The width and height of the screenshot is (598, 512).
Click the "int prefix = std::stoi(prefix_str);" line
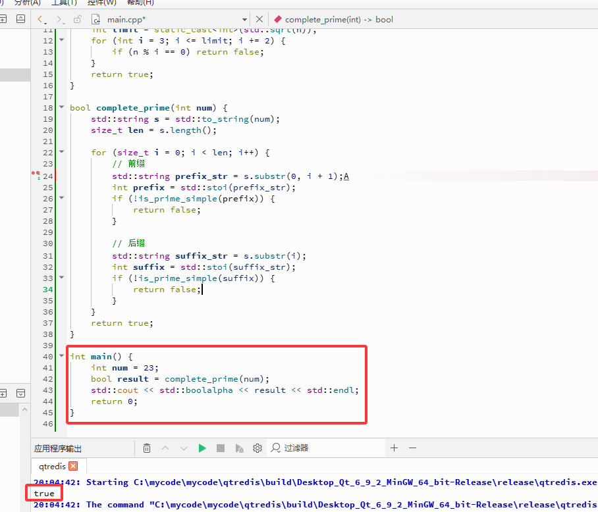tap(204, 188)
